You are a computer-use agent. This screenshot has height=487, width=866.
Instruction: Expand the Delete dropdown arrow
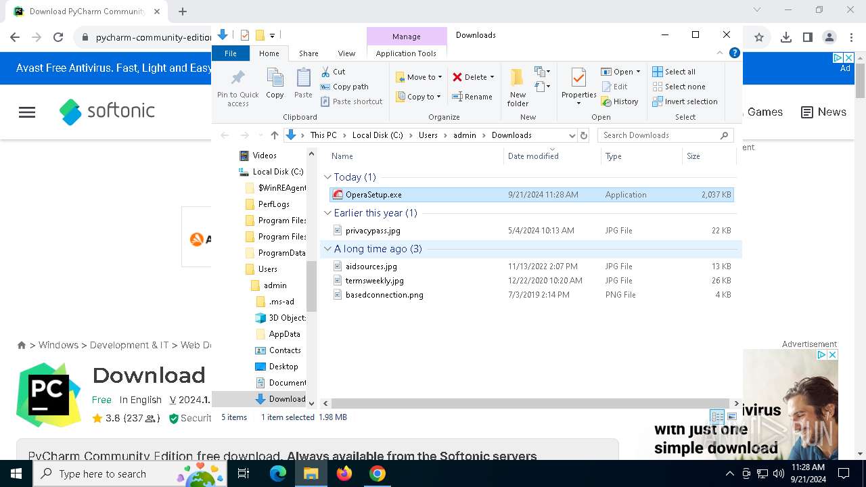(x=492, y=77)
